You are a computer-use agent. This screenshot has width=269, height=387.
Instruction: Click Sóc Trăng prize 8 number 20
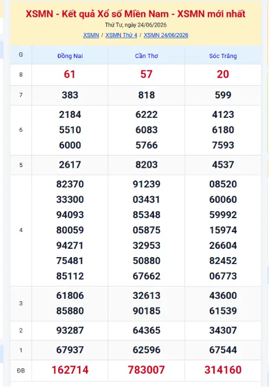pyautogui.click(x=223, y=74)
